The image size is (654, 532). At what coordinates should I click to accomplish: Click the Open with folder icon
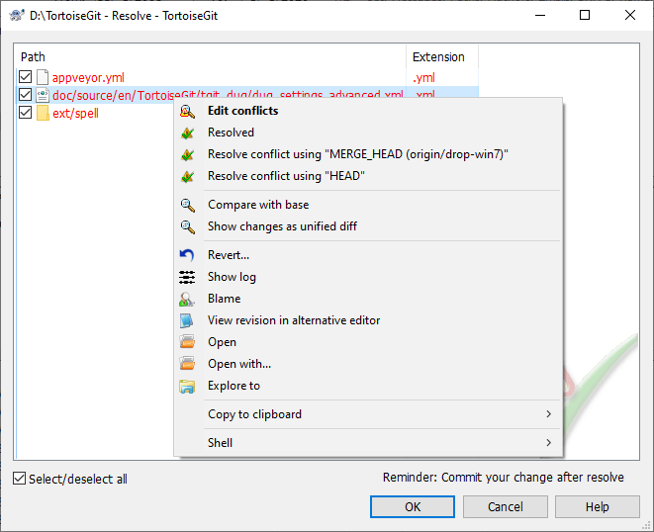click(187, 364)
